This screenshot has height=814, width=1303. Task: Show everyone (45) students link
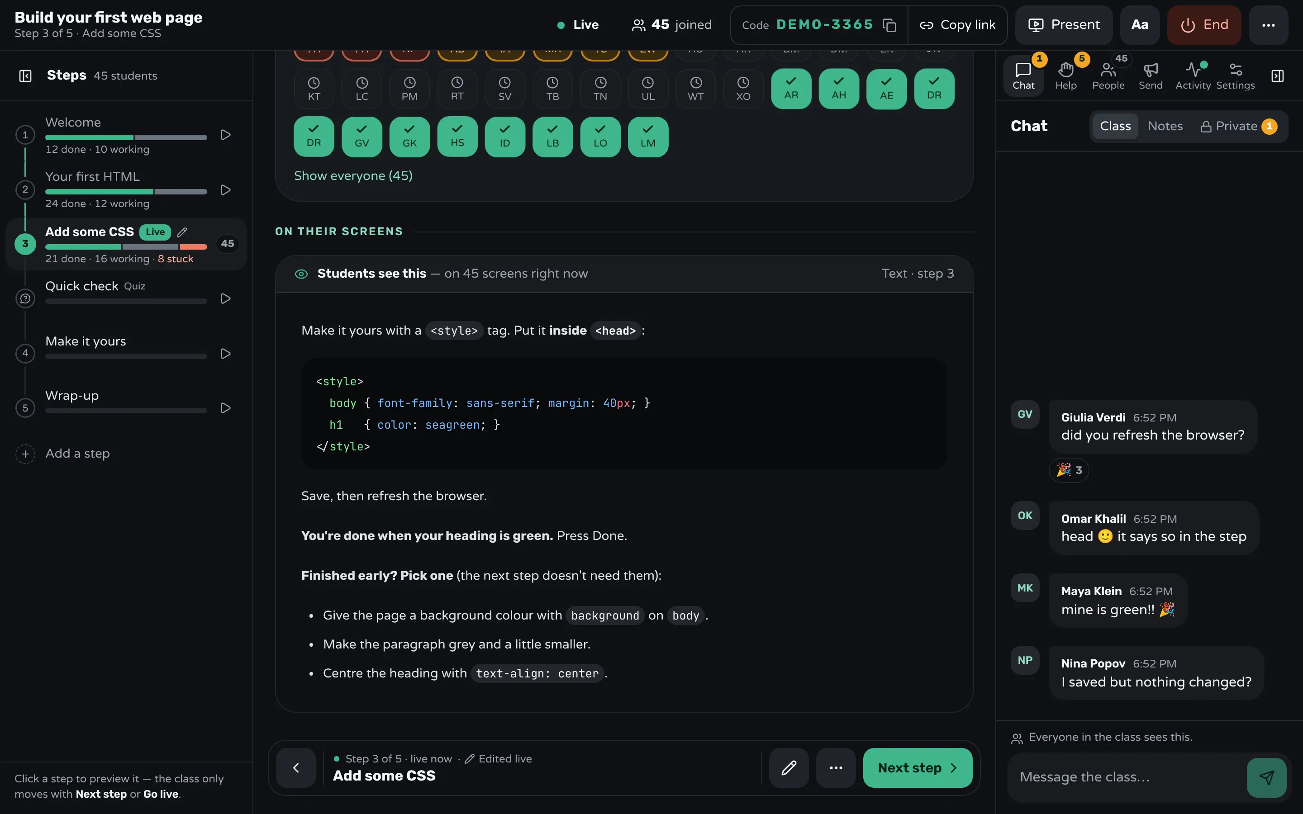353,176
